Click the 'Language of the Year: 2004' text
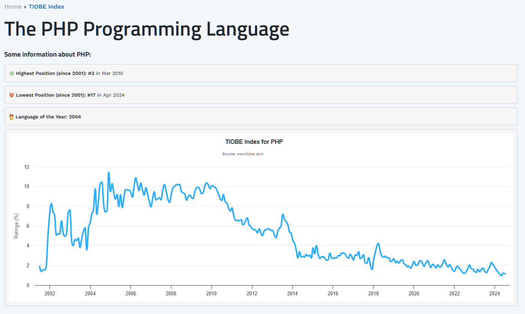 coord(48,117)
